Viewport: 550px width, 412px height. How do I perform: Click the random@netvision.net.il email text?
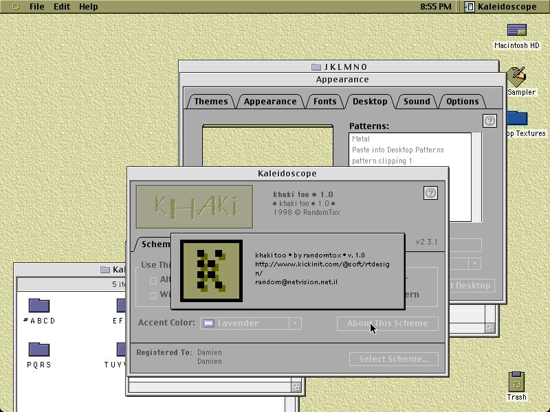click(296, 282)
